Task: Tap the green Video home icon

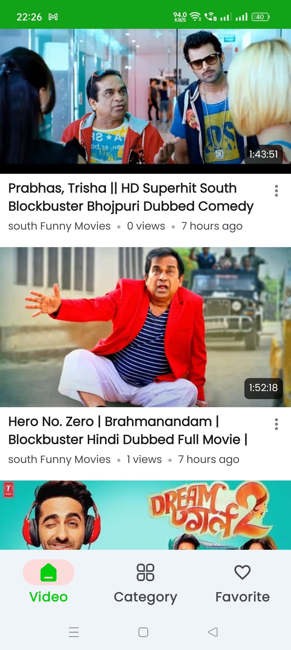Action: tap(48, 572)
